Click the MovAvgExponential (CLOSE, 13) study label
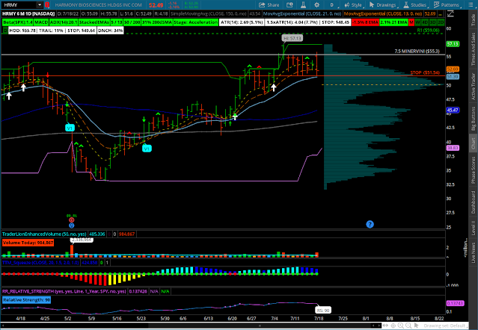Screen dimensions: 478x330 point(383,13)
